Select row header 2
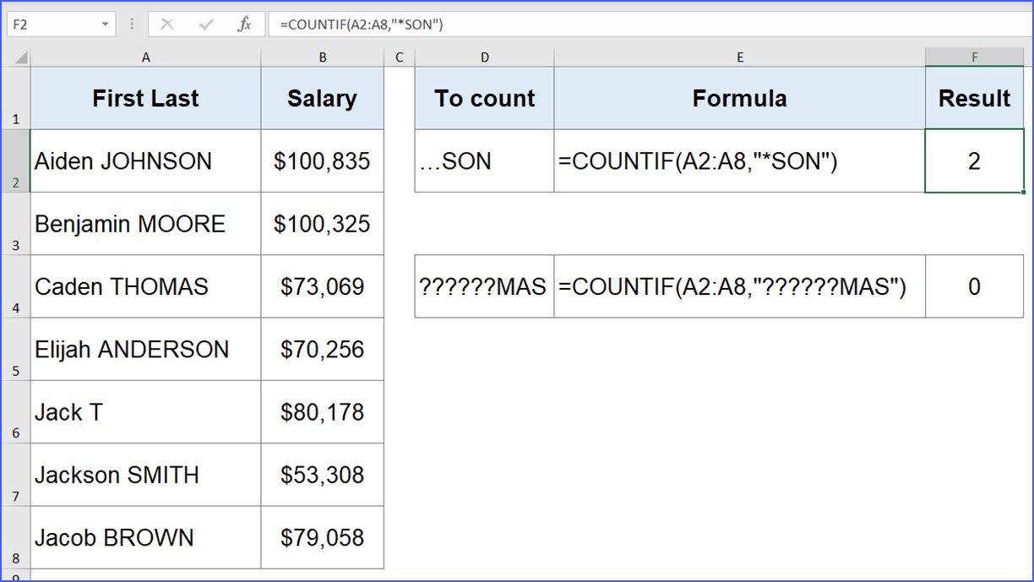The width and height of the screenshot is (1034, 582). (15, 160)
